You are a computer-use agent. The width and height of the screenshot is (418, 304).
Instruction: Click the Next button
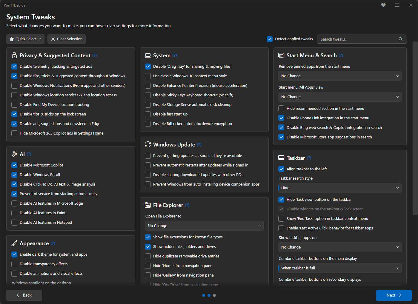click(394, 295)
